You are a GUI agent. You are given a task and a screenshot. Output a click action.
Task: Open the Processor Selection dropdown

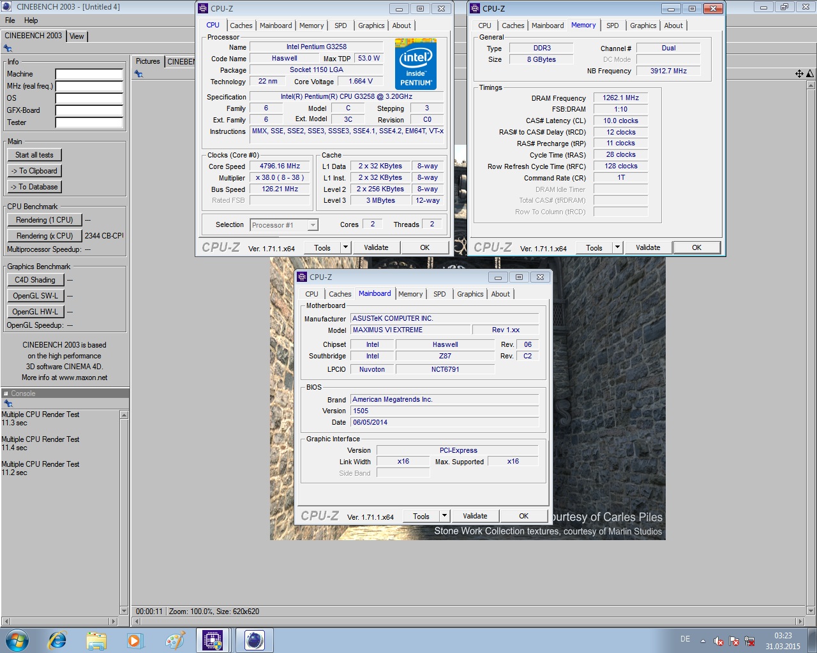point(284,225)
